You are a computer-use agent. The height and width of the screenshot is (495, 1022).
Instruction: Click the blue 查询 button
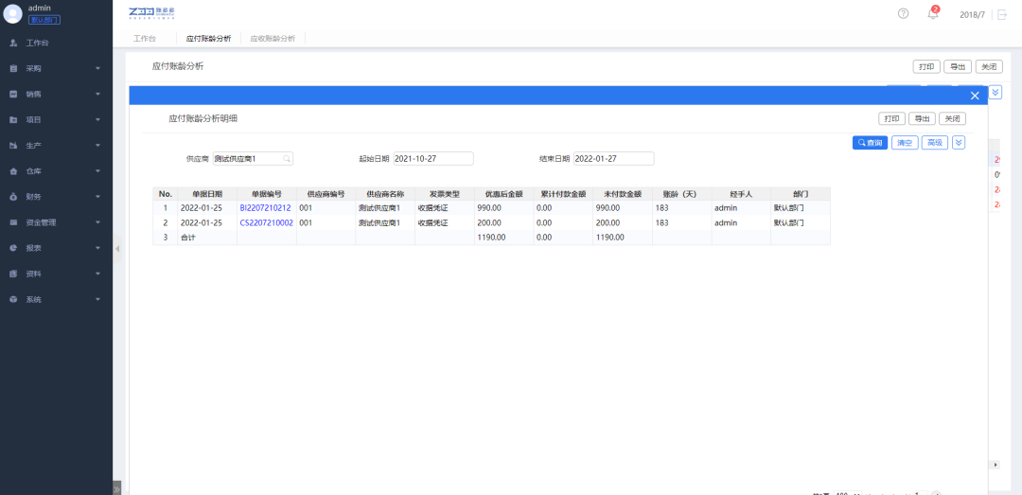[870, 142]
